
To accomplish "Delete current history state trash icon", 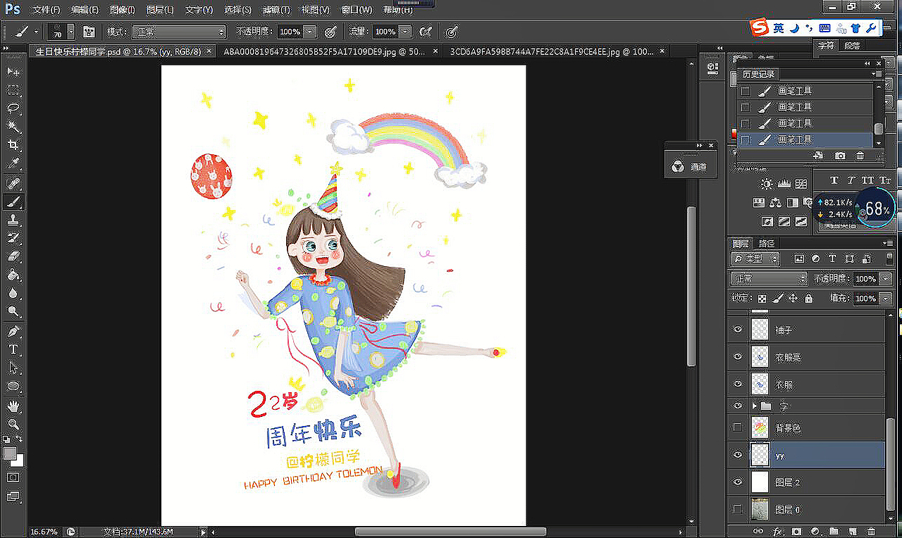I will point(860,156).
